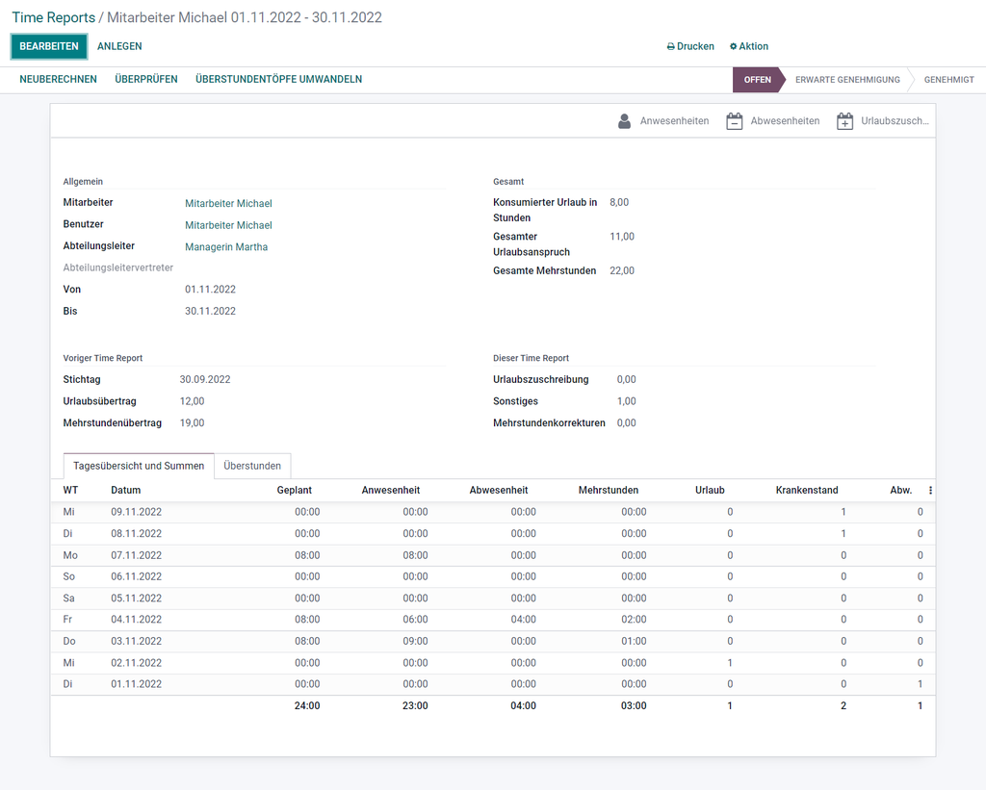The height and width of the screenshot is (790, 986).
Task: Go to Time Reports breadcrumb
Action: 54,17
